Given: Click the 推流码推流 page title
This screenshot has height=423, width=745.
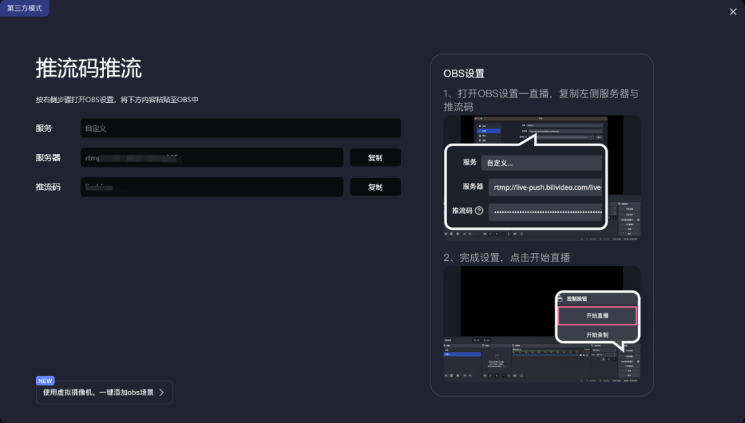Looking at the screenshot, I should [x=88, y=68].
